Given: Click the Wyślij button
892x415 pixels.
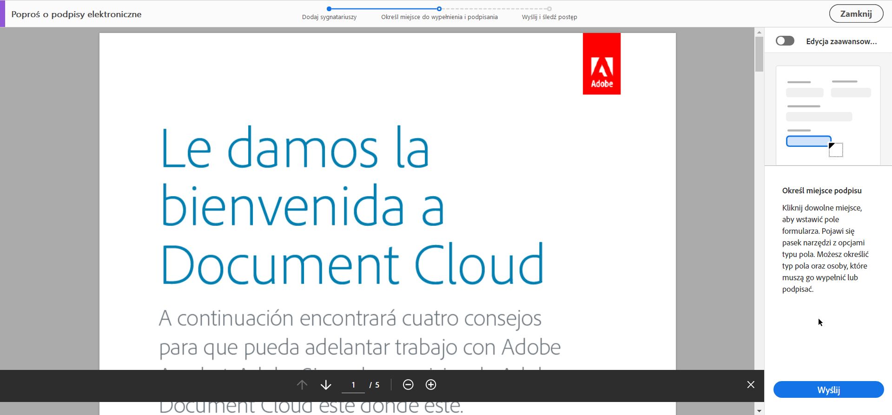Looking at the screenshot, I should pyautogui.click(x=828, y=390).
